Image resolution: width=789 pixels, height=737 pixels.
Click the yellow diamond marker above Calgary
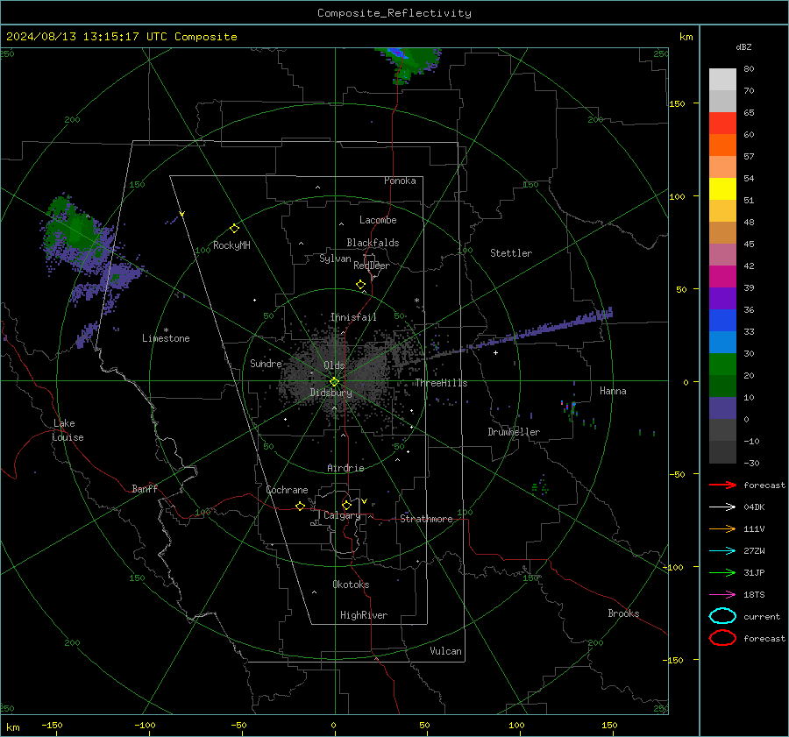coord(346,505)
